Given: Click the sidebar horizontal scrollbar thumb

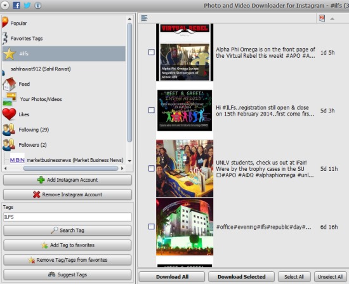Looking at the screenshot, I should 70,168.
